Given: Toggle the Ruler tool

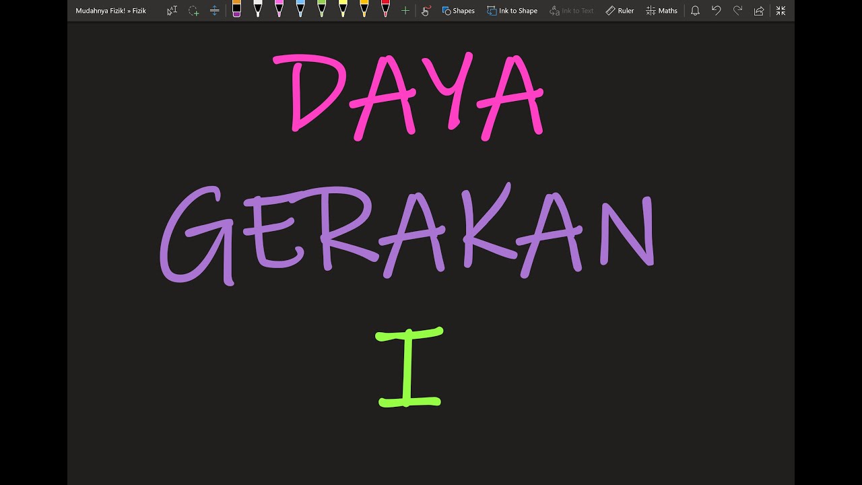Looking at the screenshot, I should tap(620, 11).
